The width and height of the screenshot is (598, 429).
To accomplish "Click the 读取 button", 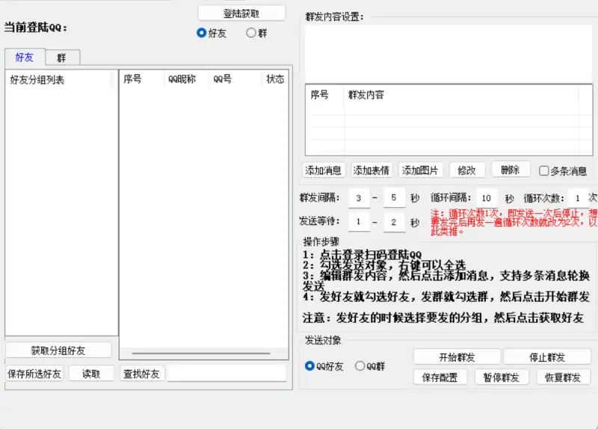I will coord(91,374).
